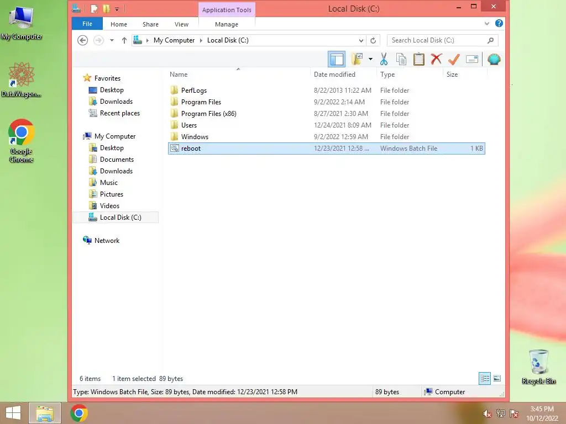Click File Explorer on the taskbar
566x424 pixels.
coord(45,413)
